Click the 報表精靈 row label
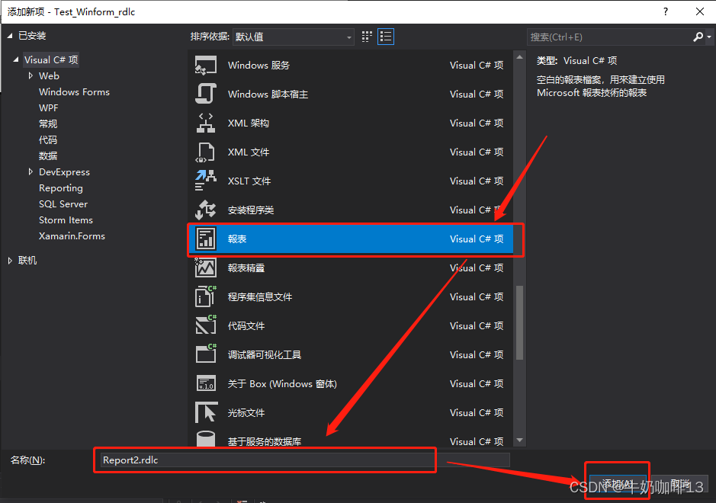716x503 pixels. [246, 268]
